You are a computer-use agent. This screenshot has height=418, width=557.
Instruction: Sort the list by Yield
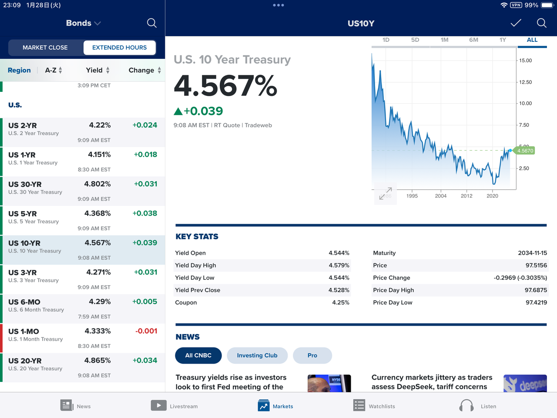pos(97,70)
